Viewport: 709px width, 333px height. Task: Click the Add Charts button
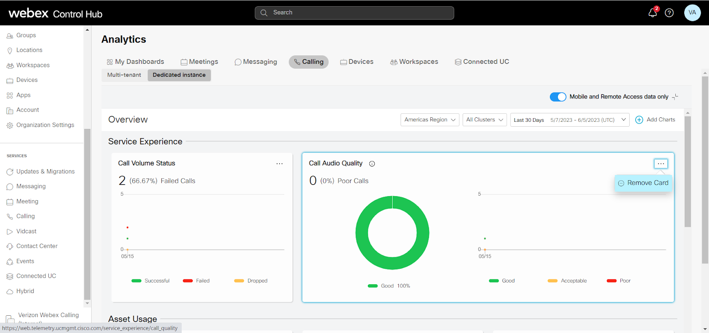coord(655,120)
